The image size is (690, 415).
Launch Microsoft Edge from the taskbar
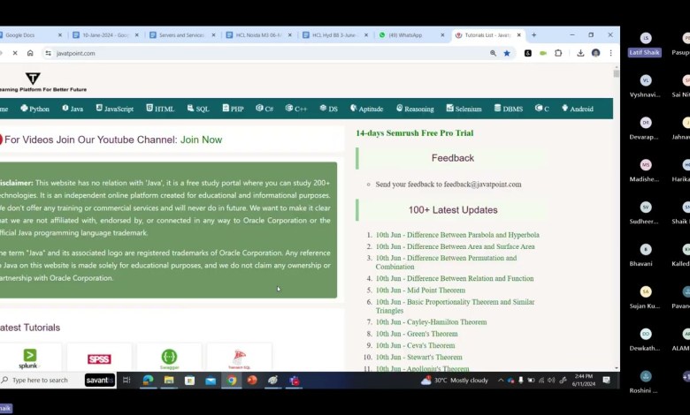coord(148,381)
